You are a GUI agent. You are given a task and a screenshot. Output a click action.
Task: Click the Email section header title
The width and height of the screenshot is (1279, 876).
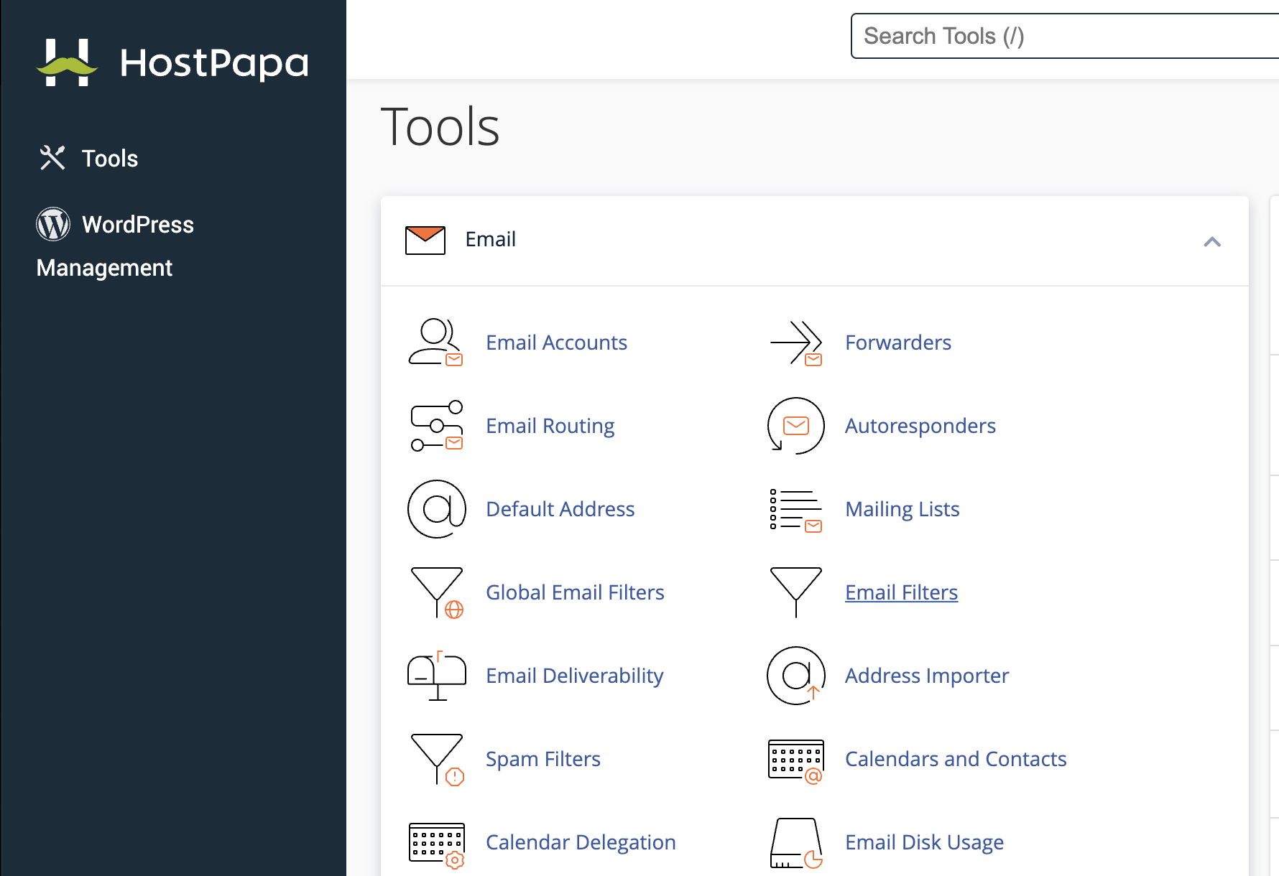click(x=491, y=239)
